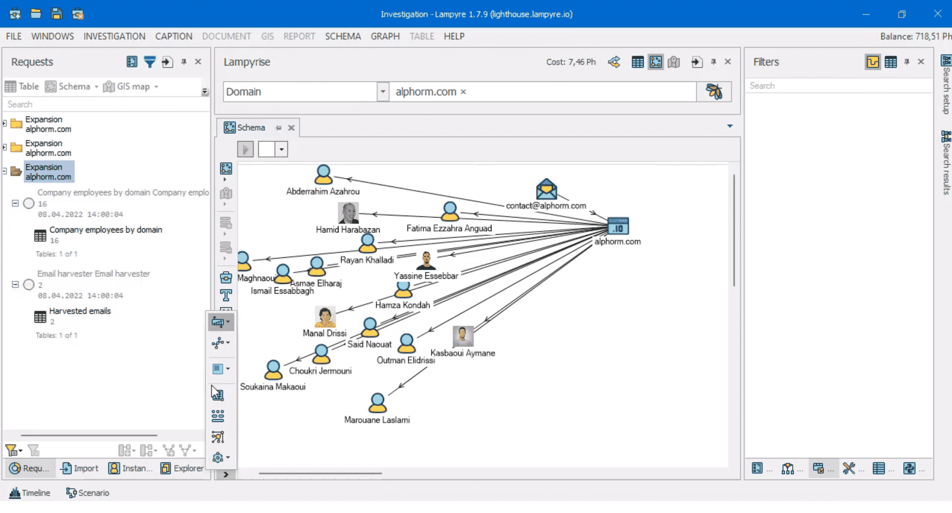Run the Lampyrise search with the firefly button
The height and width of the screenshot is (513, 952).
click(714, 91)
